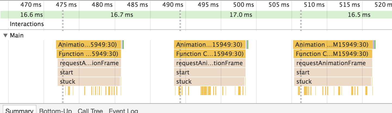Click the 505 ms ruler label
The image size is (392, 113).
[279, 5]
